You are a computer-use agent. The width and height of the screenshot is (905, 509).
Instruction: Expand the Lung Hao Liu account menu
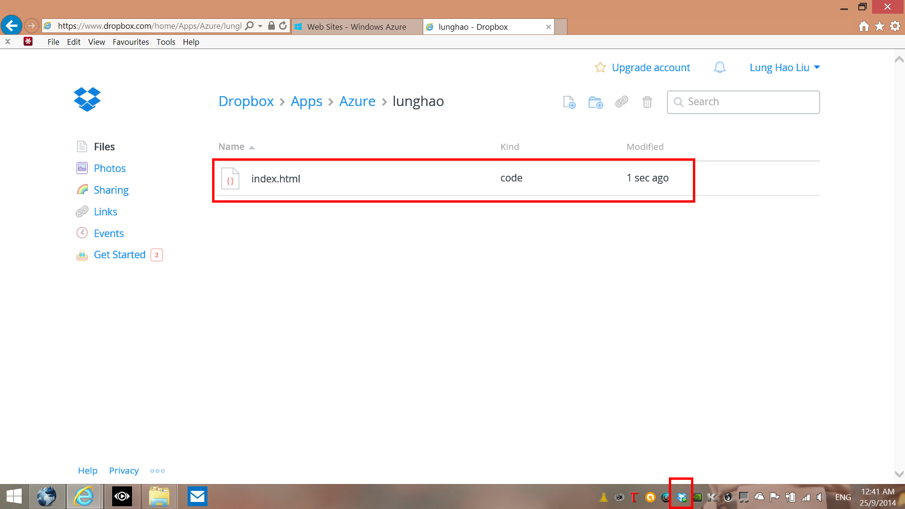click(x=784, y=67)
